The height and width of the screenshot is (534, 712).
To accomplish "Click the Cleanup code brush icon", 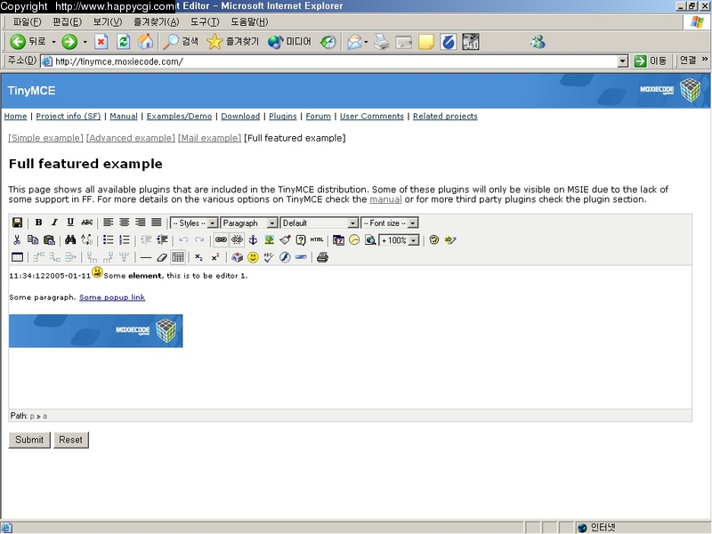I will pos(285,239).
